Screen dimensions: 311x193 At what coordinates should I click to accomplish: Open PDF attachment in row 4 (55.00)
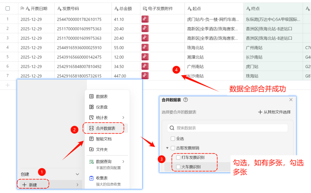pyautogui.click(x=145, y=47)
